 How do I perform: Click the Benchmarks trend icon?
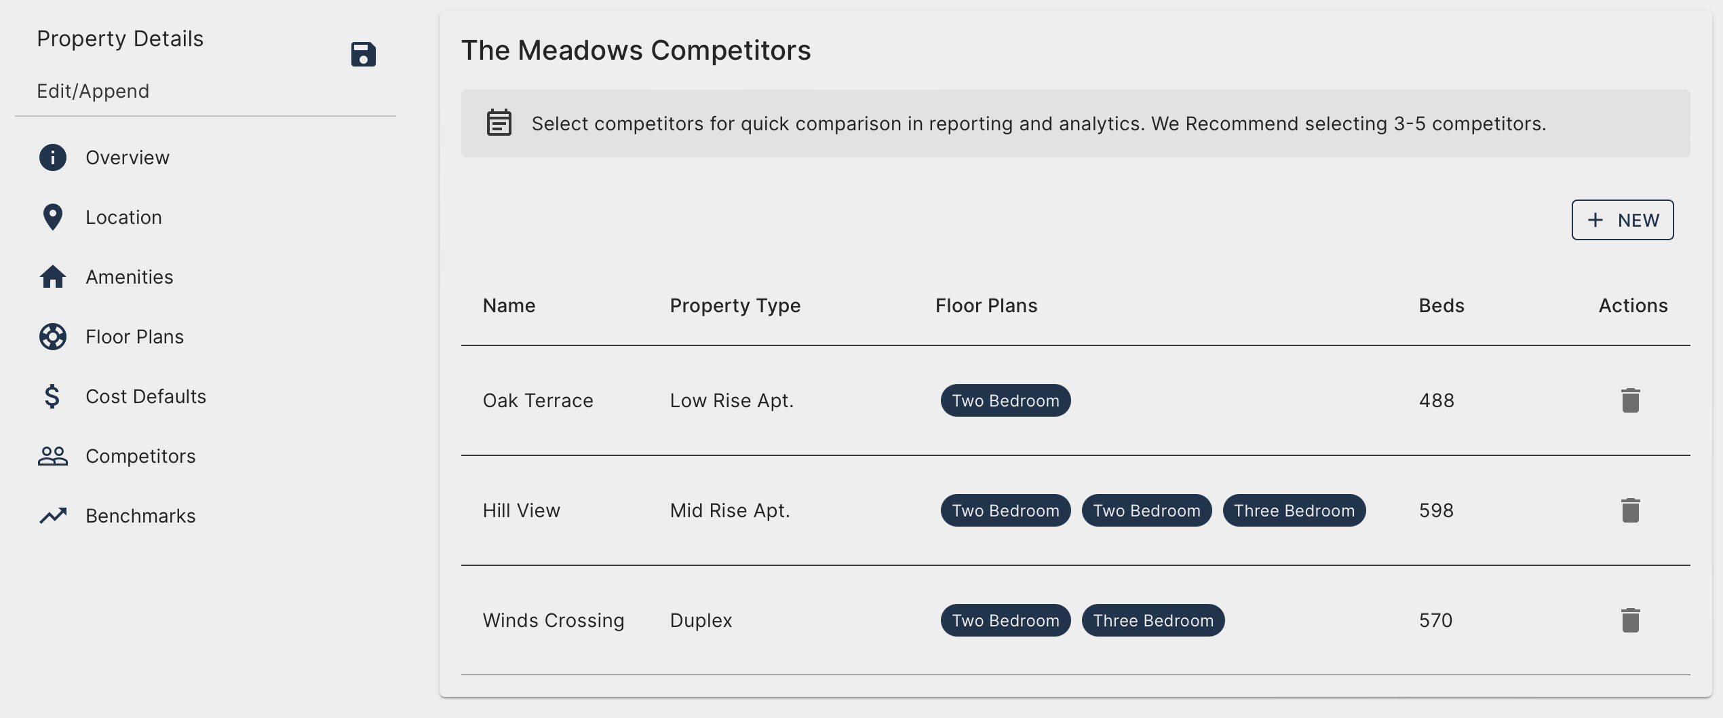pyautogui.click(x=53, y=516)
